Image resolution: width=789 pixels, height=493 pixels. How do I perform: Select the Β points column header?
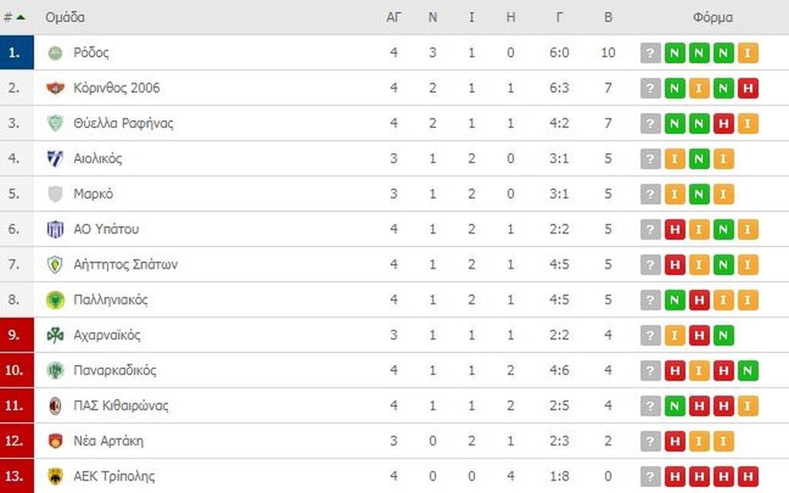click(608, 17)
